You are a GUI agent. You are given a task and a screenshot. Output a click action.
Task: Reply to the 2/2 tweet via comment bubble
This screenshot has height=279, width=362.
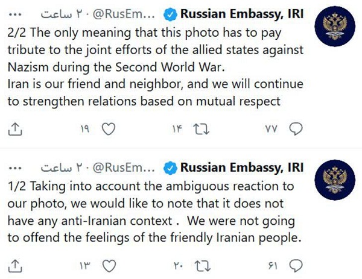(x=296, y=129)
